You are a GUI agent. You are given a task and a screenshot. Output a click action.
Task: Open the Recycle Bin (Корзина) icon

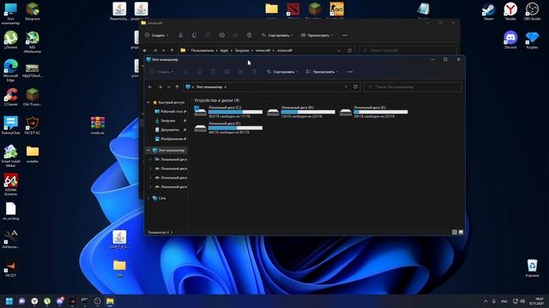pos(532,268)
